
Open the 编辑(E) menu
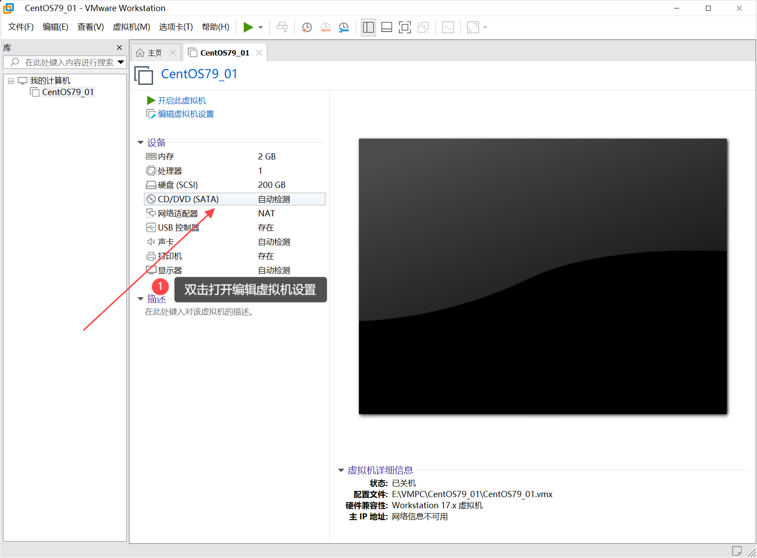(56, 27)
